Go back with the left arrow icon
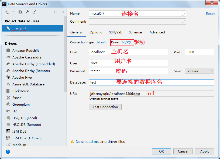This screenshot has height=159, width=220. pyautogui.click(x=56, y=12)
